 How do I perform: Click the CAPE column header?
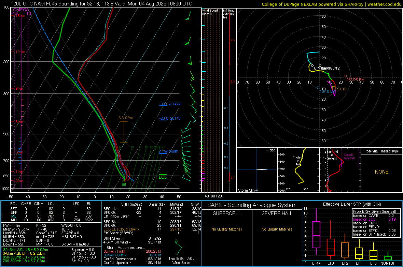pyautogui.click(x=26, y=204)
